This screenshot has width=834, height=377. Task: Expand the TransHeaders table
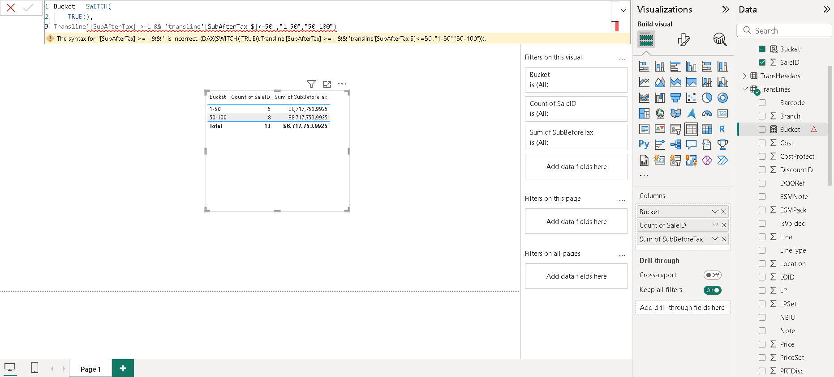pos(744,76)
